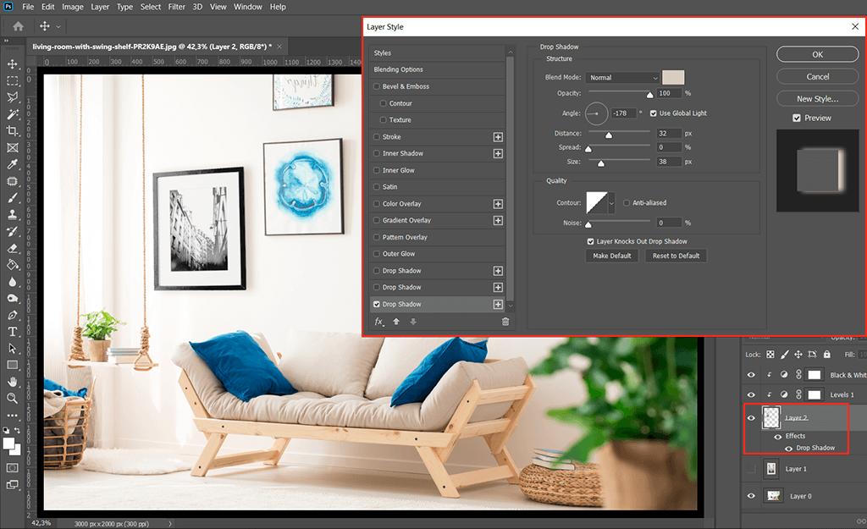867x529 pixels.
Task: Toggle Layer Knocks Out Drop Shadow
Action: click(590, 241)
